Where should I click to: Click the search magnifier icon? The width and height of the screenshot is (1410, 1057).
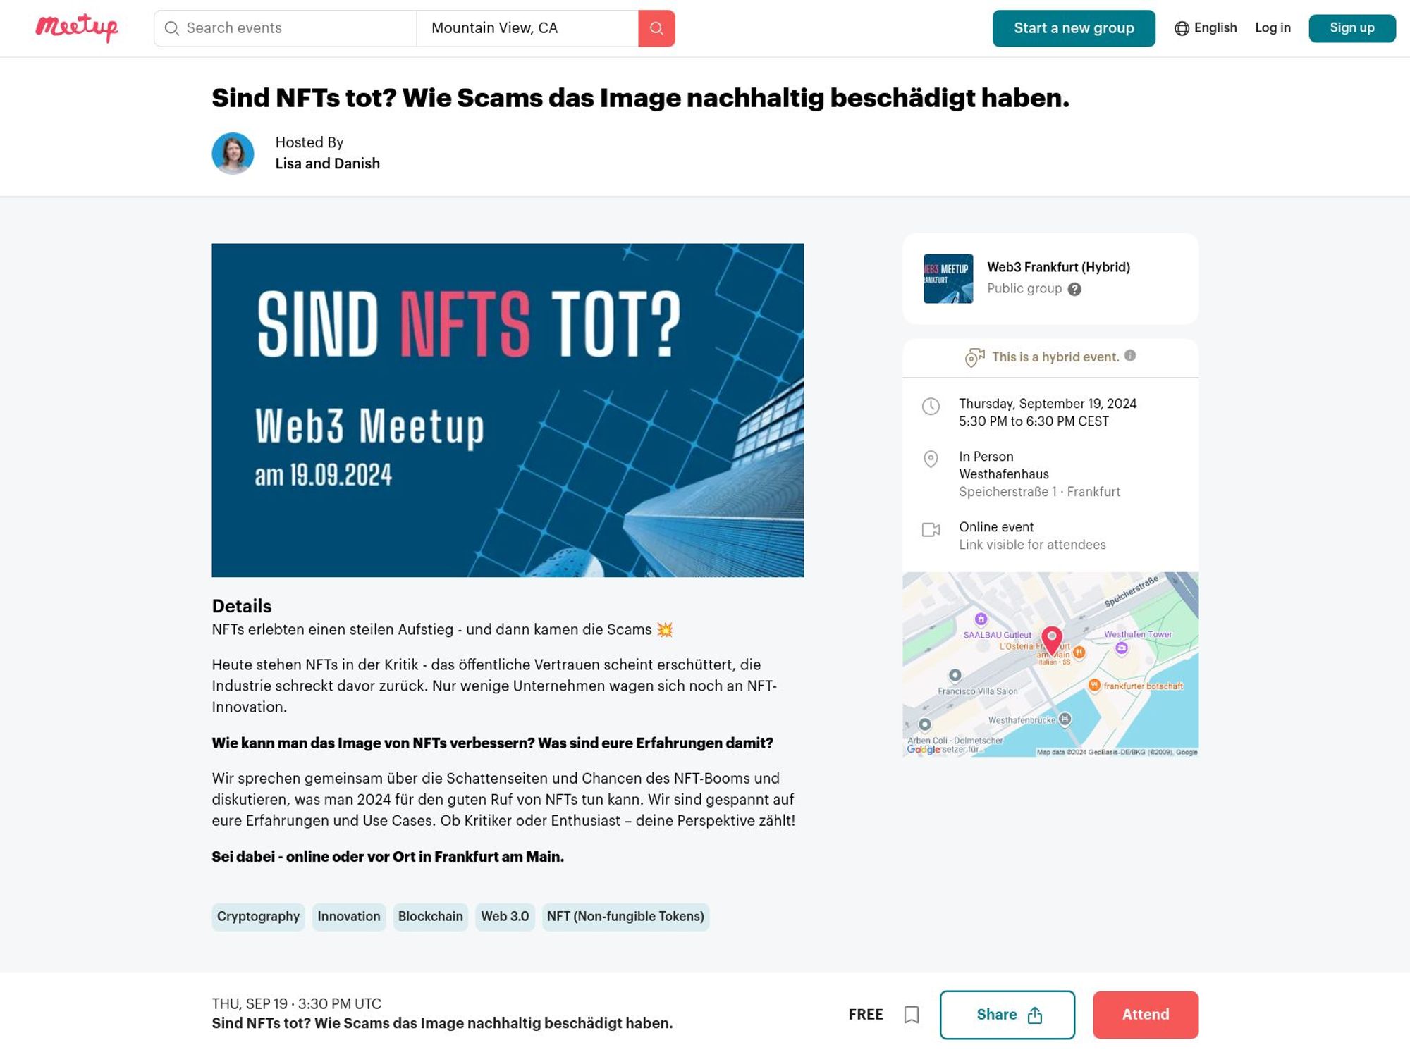pyautogui.click(x=656, y=27)
